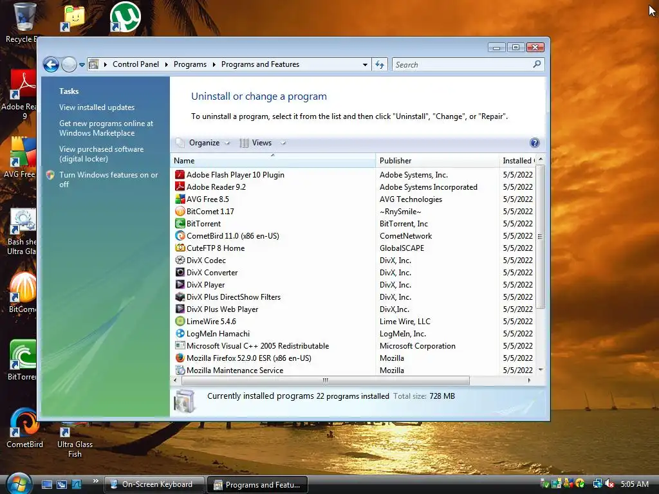Click Control Panel in the breadcrumb
The width and height of the screenshot is (659, 494).
pos(136,64)
